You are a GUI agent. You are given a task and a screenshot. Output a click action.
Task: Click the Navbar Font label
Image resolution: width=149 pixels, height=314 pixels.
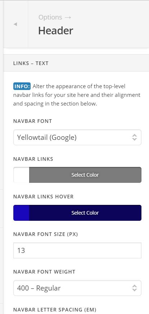coord(33,121)
